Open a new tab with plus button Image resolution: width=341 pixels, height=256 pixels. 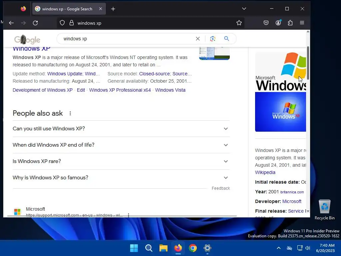pyautogui.click(x=113, y=9)
